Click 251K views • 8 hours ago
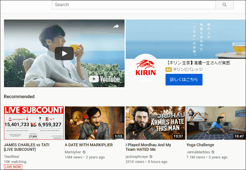 [x=146, y=162]
